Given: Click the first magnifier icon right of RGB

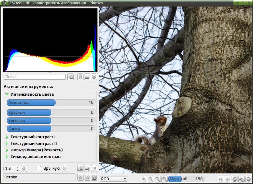Looking at the screenshot, I should pyautogui.click(x=144, y=179).
